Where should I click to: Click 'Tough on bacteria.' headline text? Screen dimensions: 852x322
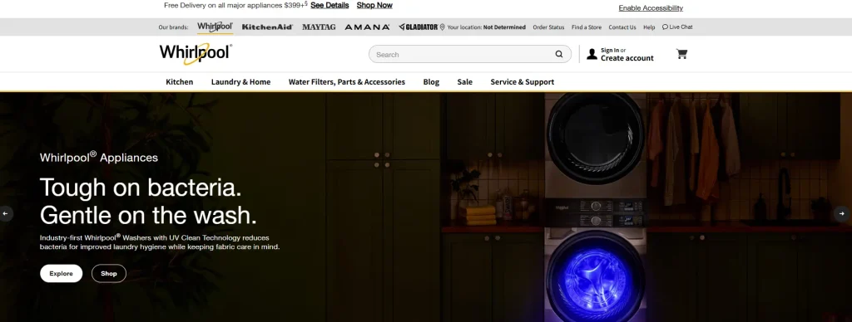[x=140, y=188]
